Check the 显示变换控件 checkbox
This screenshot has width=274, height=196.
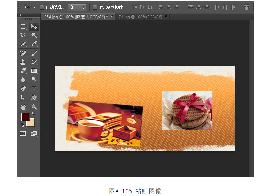point(95,7)
